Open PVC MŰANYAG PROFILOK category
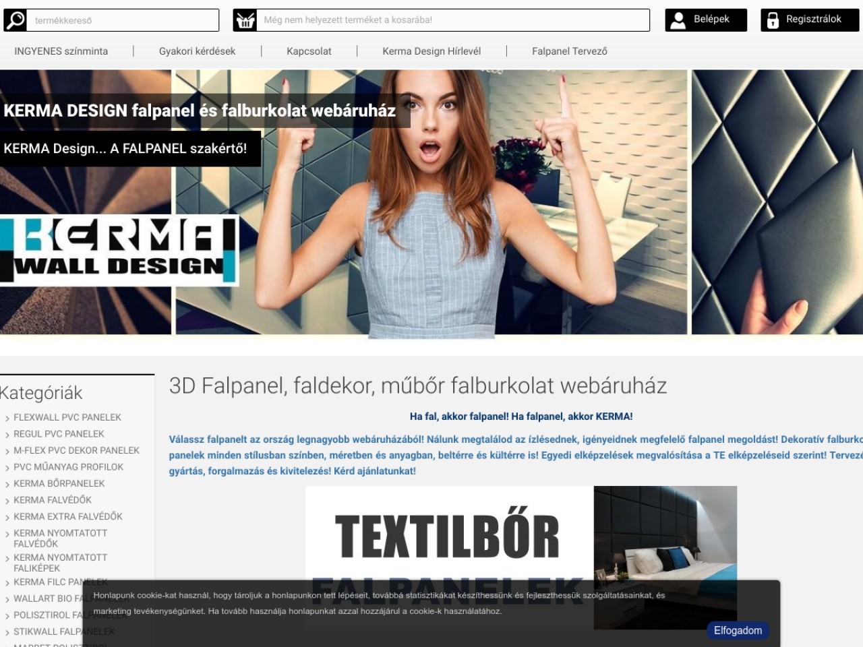 tap(69, 467)
